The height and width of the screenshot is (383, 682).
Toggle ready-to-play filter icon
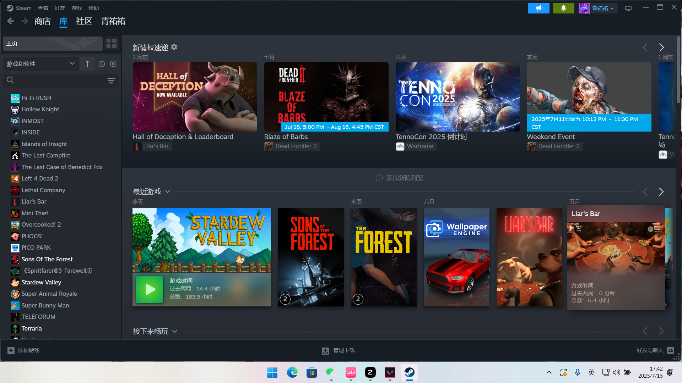click(113, 64)
